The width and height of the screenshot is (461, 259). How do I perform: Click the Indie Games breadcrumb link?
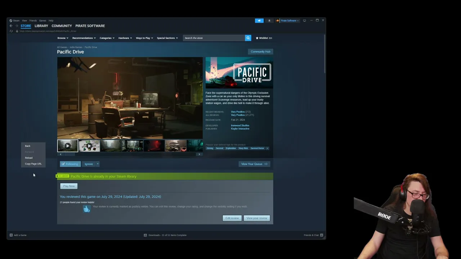click(x=76, y=47)
